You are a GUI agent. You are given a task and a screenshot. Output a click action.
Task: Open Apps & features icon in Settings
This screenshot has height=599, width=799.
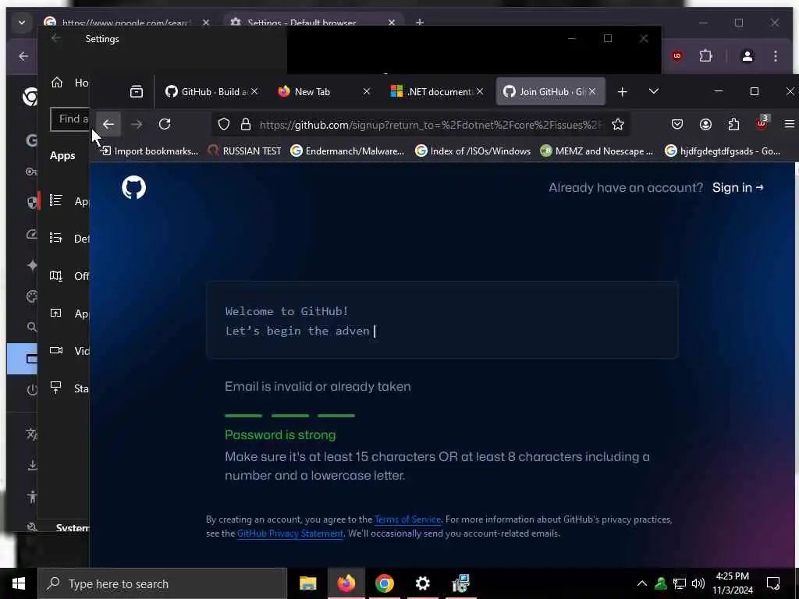(56, 200)
